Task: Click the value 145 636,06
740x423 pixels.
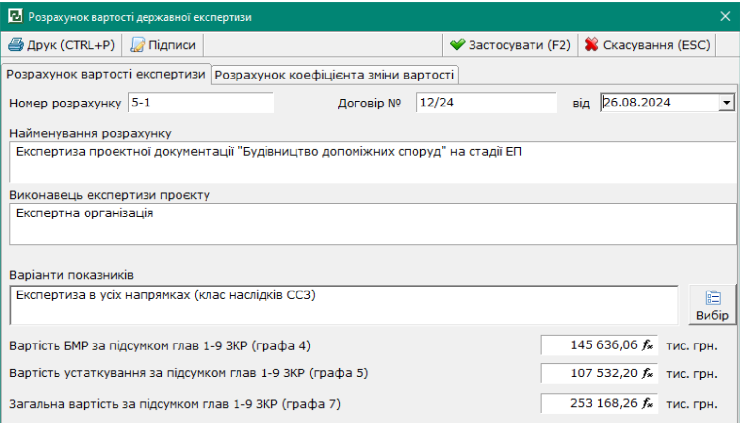Action: (x=604, y=345)
